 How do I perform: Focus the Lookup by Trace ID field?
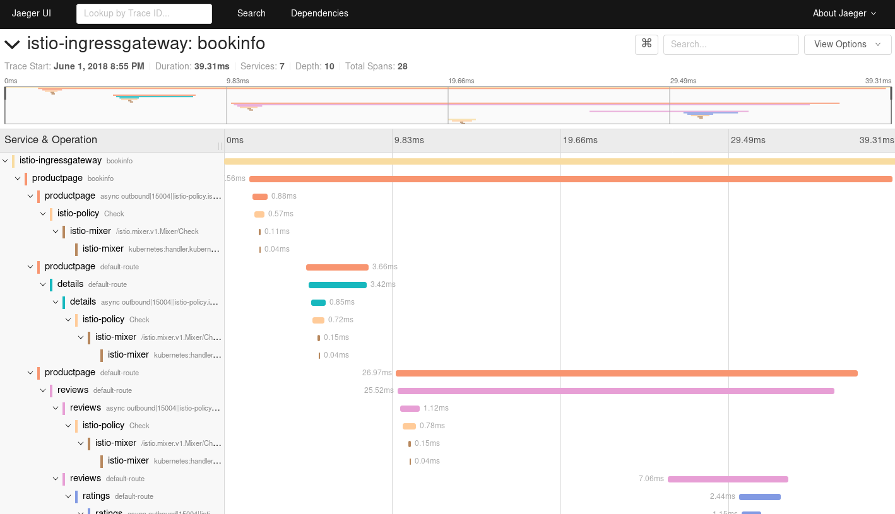(144, 13)
